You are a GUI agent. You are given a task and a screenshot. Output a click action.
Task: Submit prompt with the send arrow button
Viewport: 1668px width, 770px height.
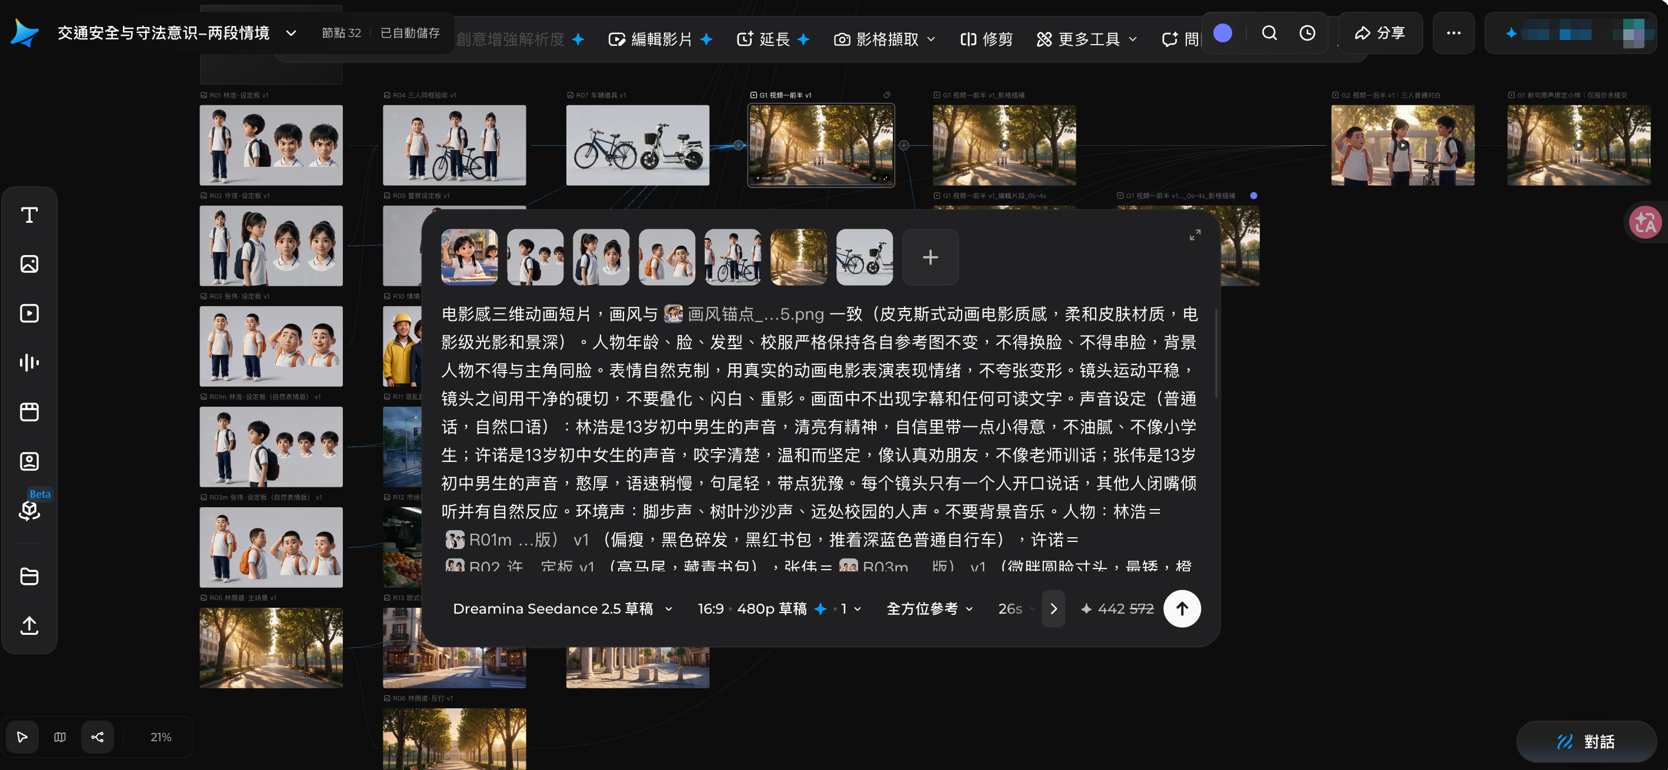click(1182, 609)
